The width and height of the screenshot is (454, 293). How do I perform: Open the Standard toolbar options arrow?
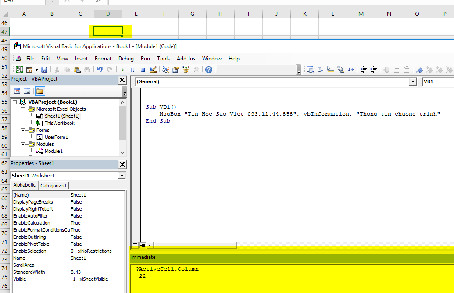[x=299, y=70]
